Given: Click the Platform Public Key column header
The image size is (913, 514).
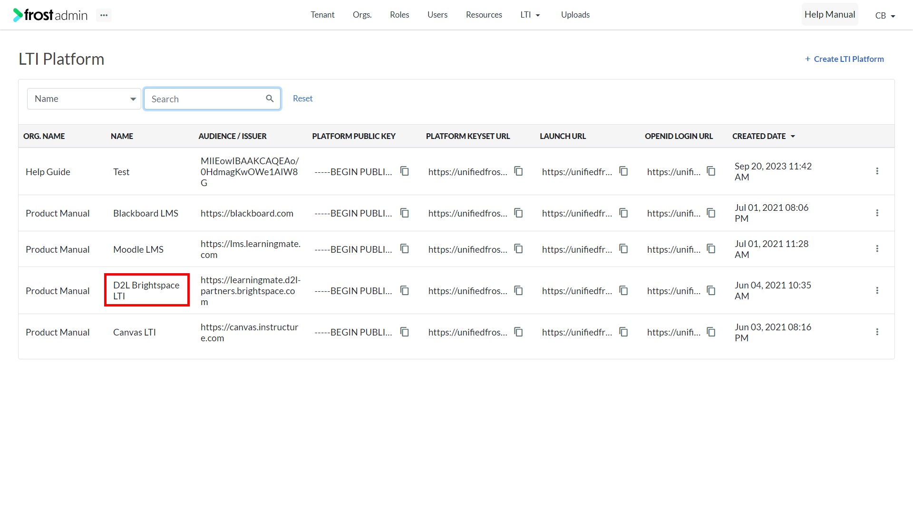Looking at the screenshot, I should [x=354, y=136].
